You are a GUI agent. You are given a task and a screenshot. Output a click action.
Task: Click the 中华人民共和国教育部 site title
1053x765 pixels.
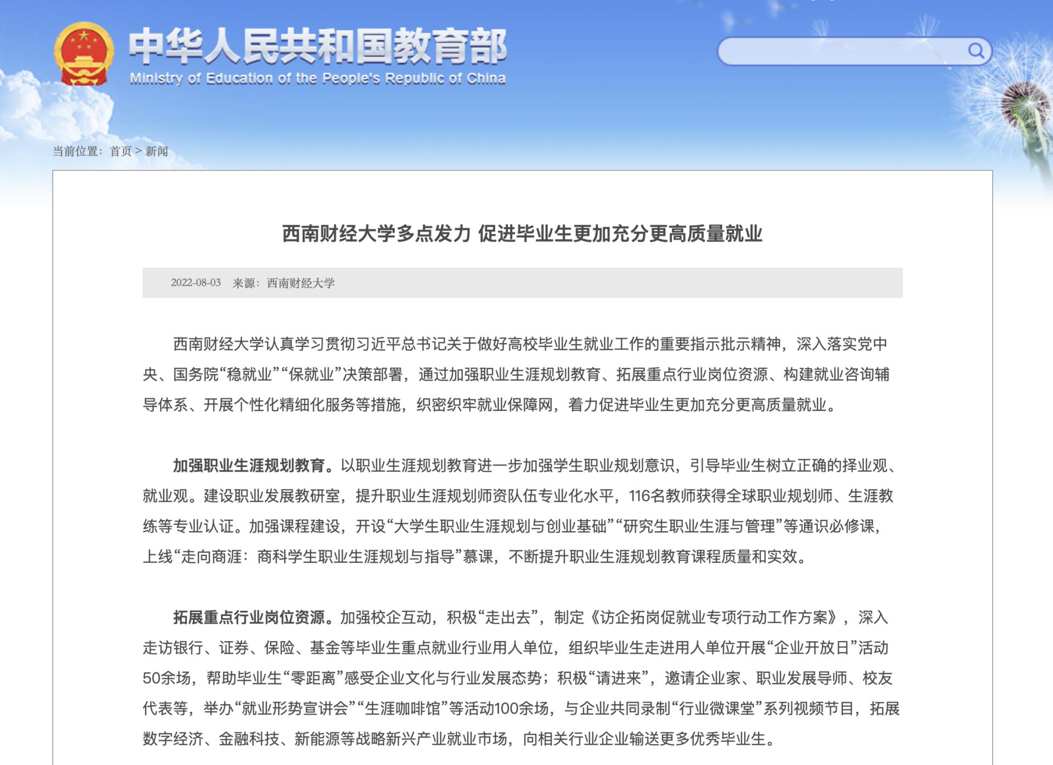coord(318,47)
